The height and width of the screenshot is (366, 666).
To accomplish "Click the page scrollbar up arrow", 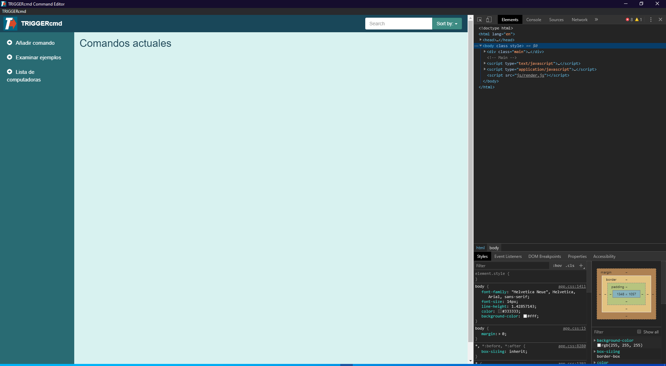I will [x=470, y=18].
